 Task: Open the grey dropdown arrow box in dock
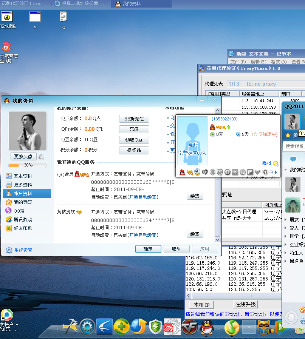pos(249,327)
